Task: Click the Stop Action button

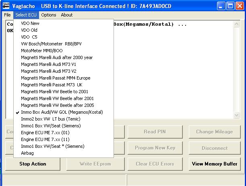Action: 33,164
